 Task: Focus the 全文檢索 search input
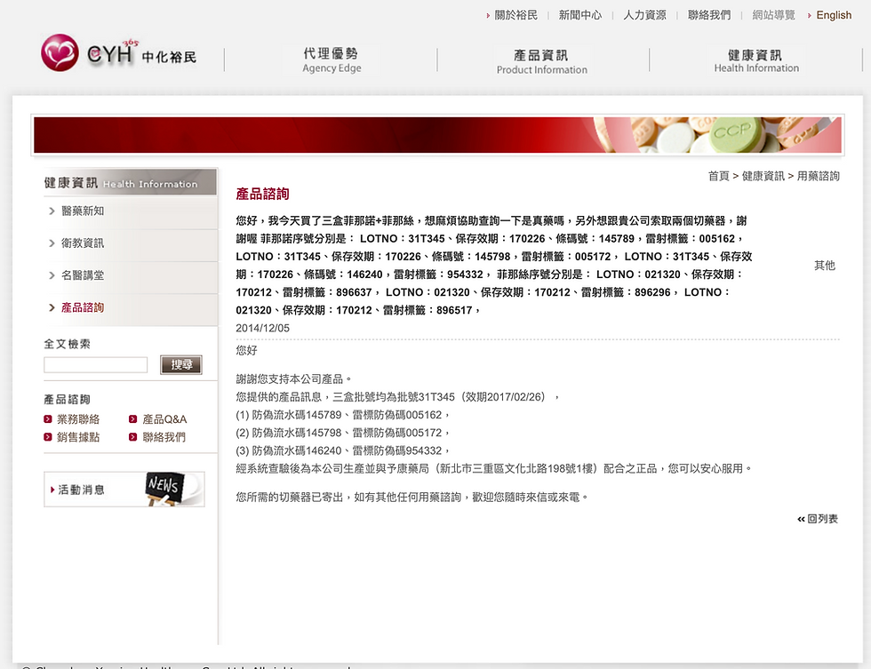(96, 365)
